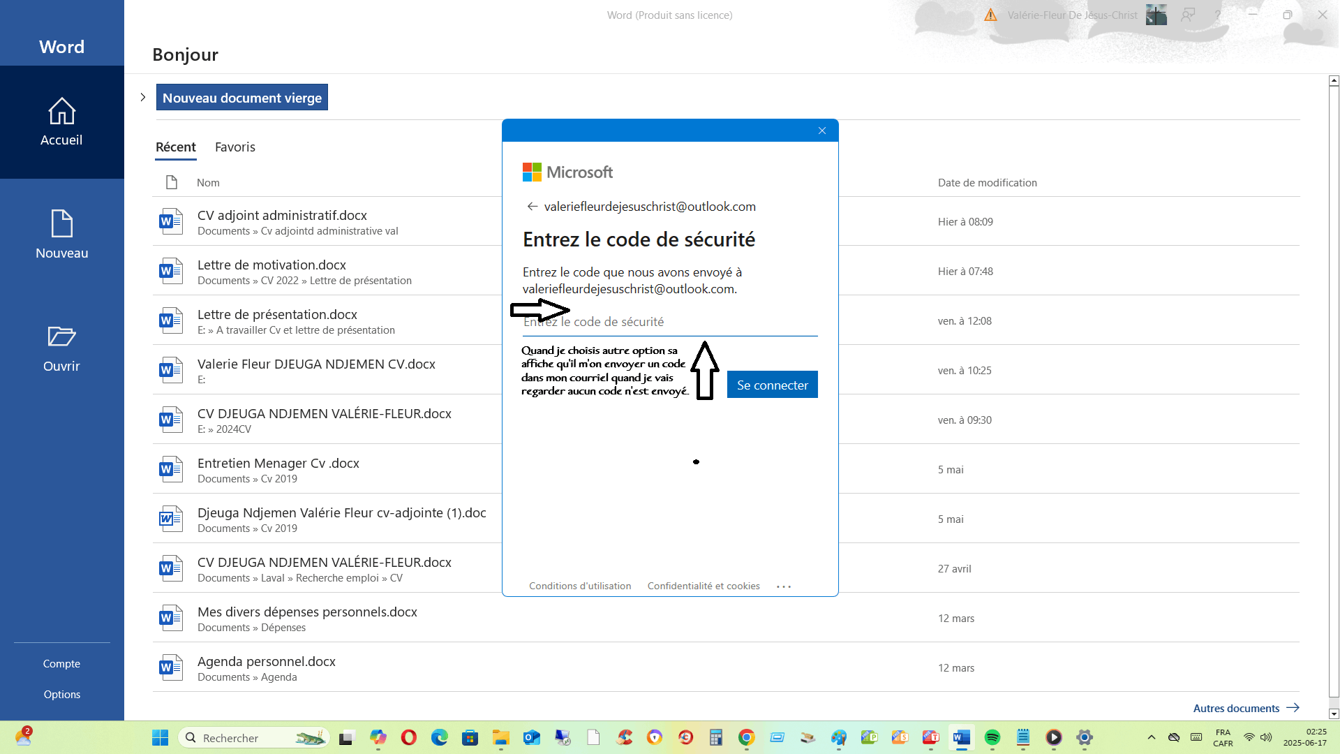Screen dimensions: 1340x754
Task: Click the Ouvrir folder icon in sidebar
Action: click(x=61, y=337)
